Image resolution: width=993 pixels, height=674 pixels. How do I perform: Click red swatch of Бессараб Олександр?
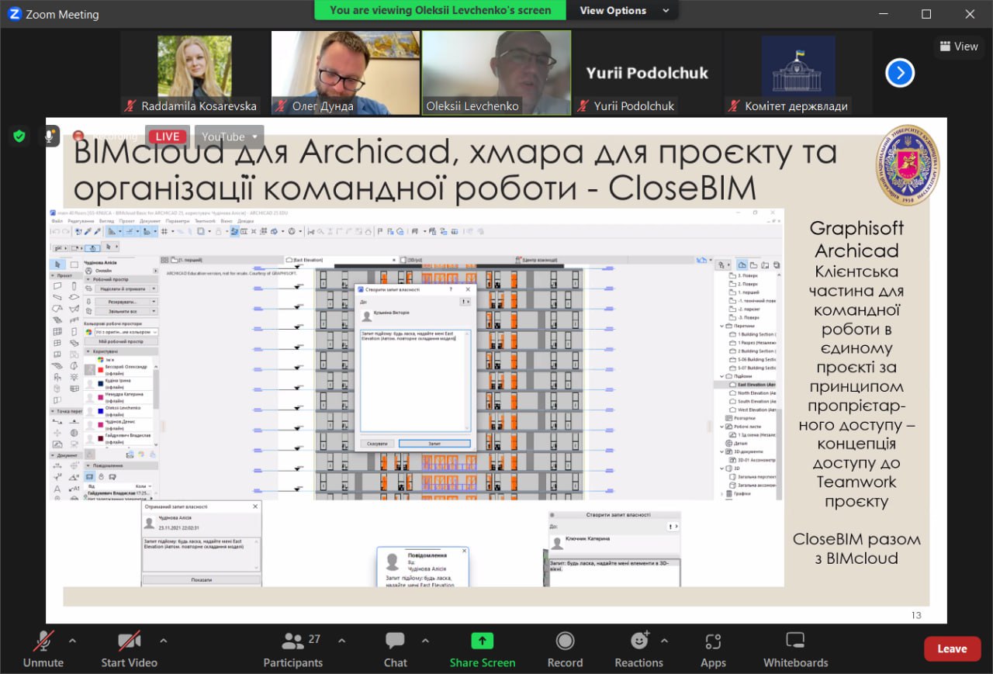click(x=101, y=369)
